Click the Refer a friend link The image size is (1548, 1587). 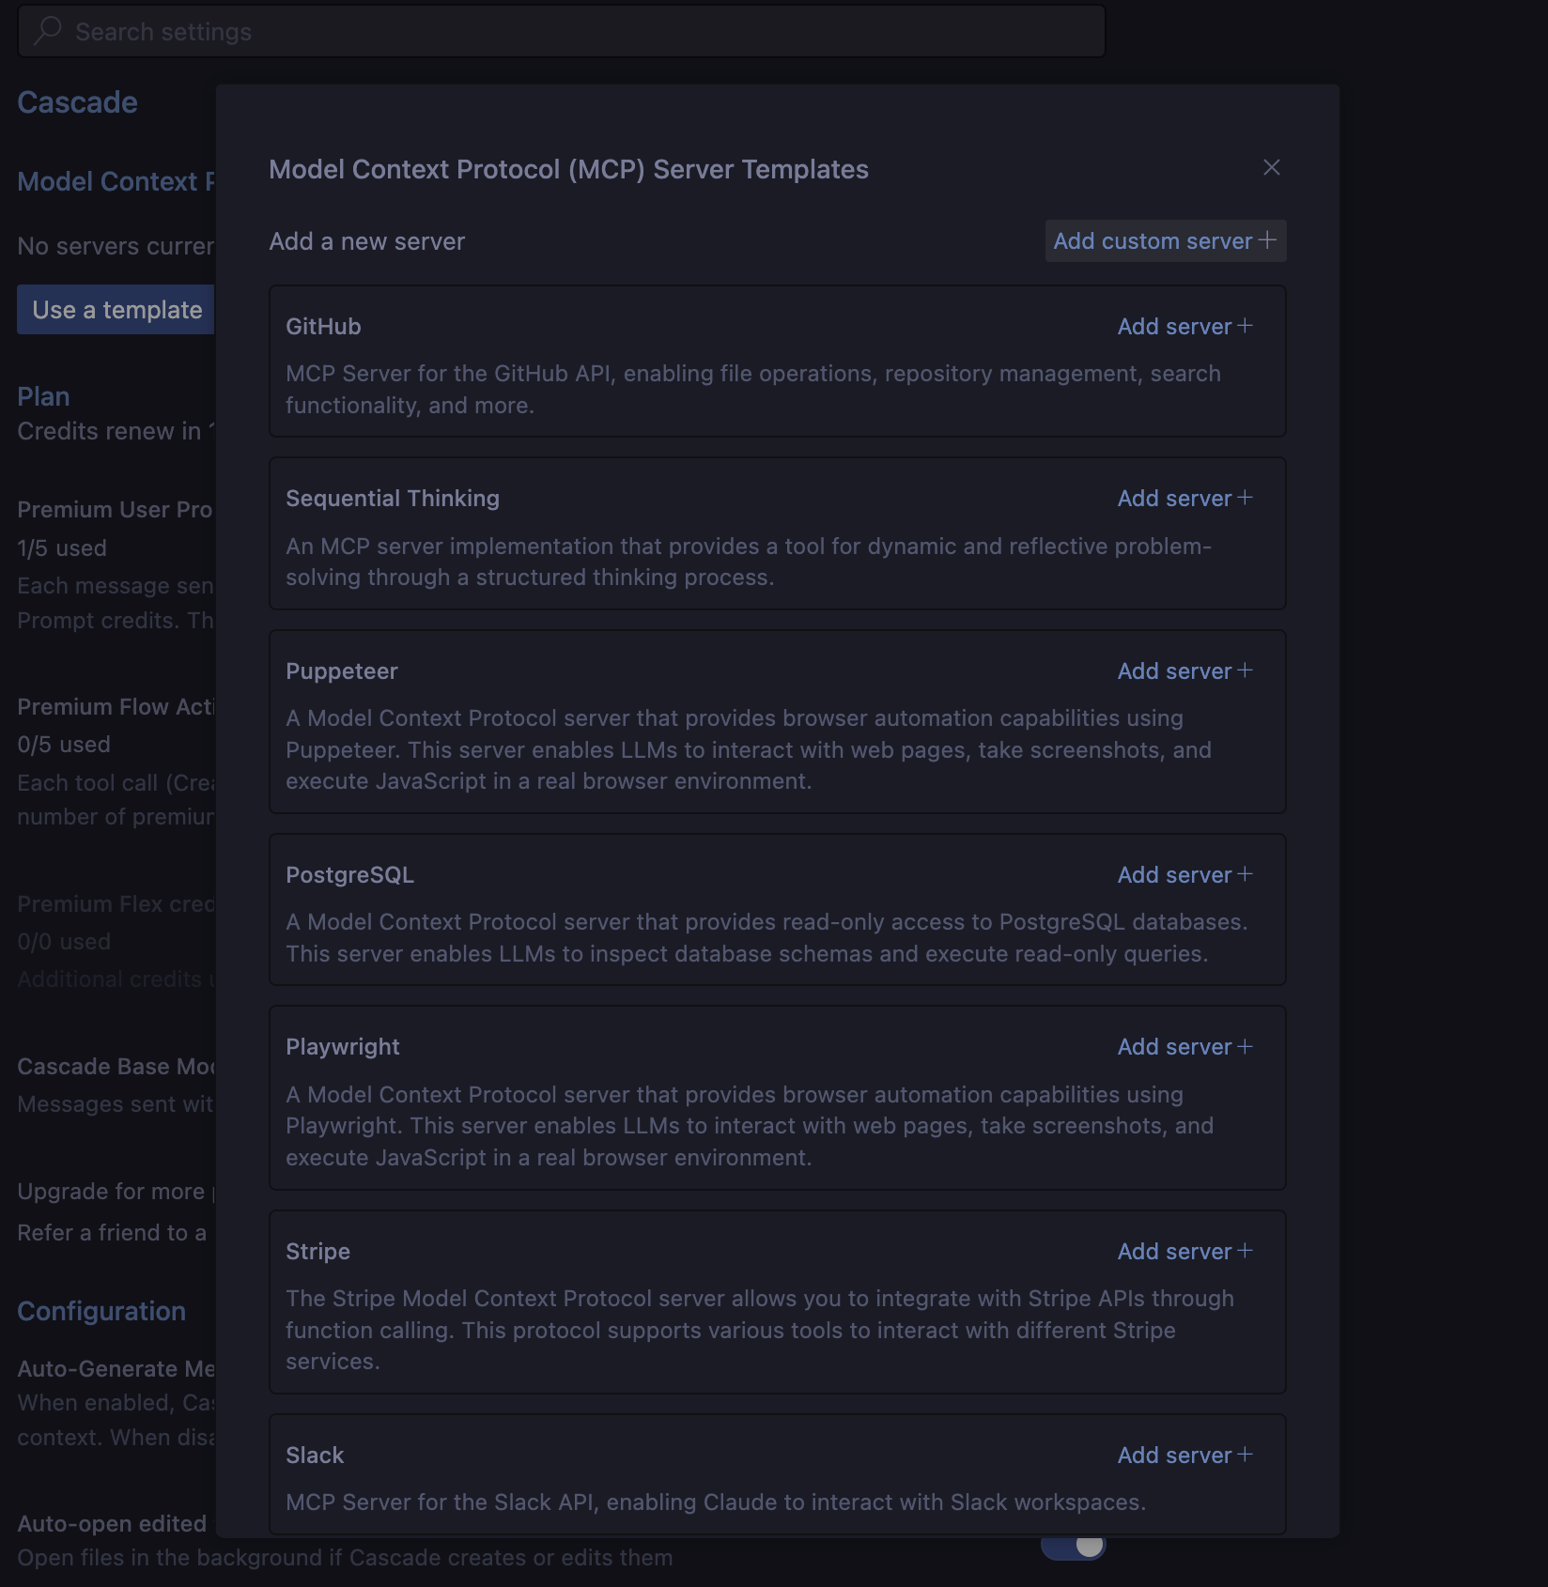tap(112, 1233)
